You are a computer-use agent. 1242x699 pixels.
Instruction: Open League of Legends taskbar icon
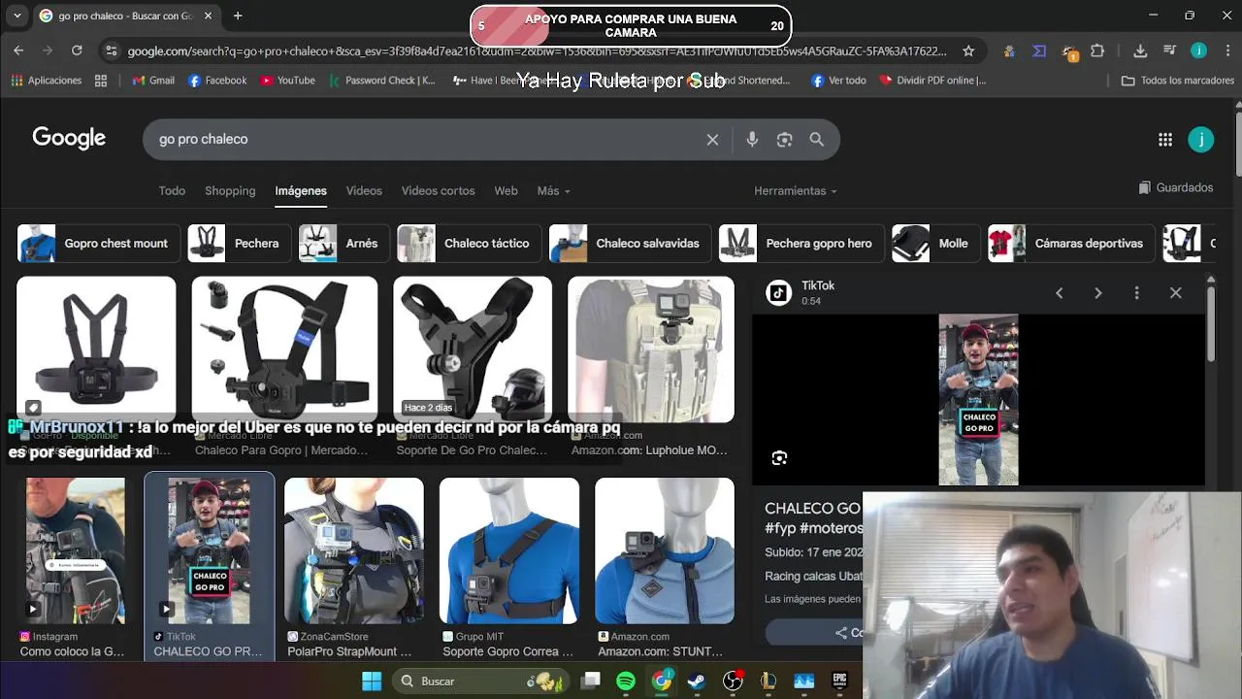point(768,682)
